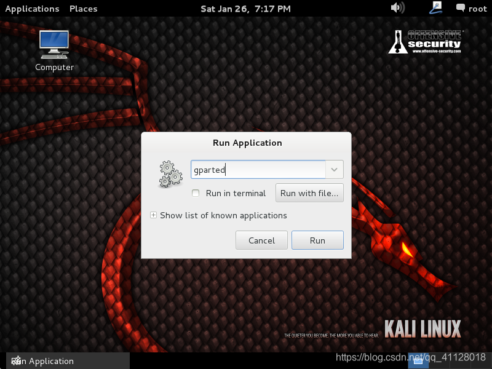Select the Run Application taskbar entry
The width and height of the screenshot is (492, 369).
pos(68,361)
